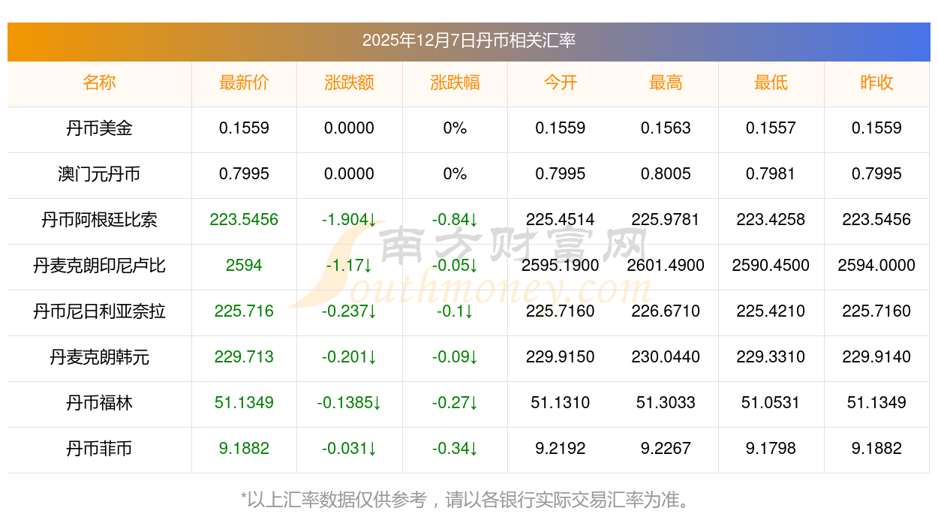The width and height of the screenshot is (938, 523).
Task: Click the 丹币菲币 row label
Action: tap(99, 449)
